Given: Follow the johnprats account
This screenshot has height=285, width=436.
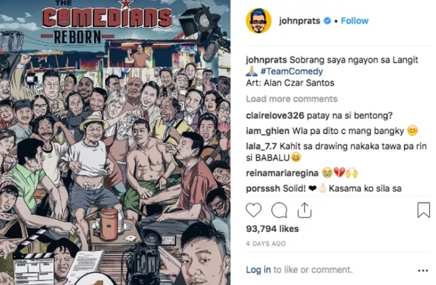Looking at the screenshot, I should coord(354,21).
